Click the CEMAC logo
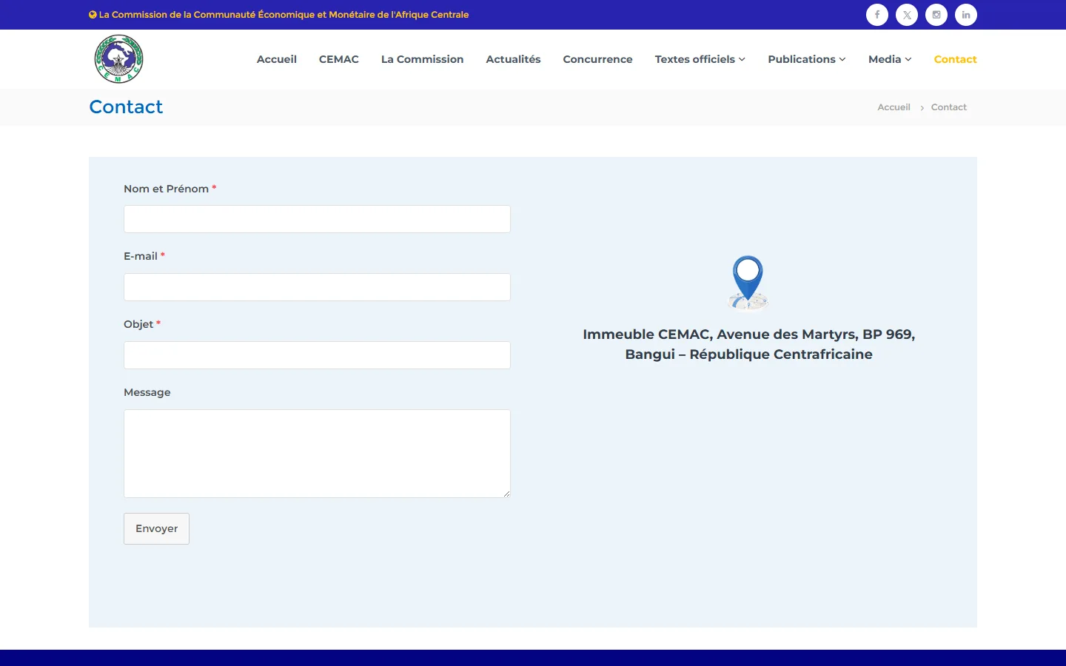This screenshot has width=1066, height=666. [118, 59]
